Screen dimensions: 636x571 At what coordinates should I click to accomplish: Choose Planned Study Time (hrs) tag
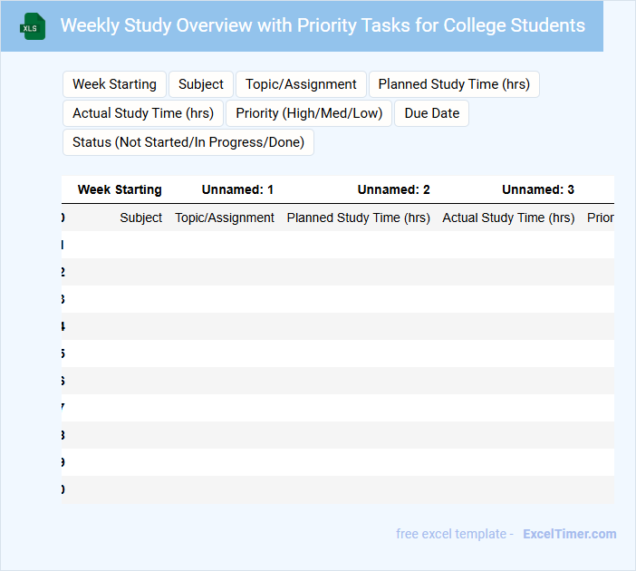coord(454,84)
